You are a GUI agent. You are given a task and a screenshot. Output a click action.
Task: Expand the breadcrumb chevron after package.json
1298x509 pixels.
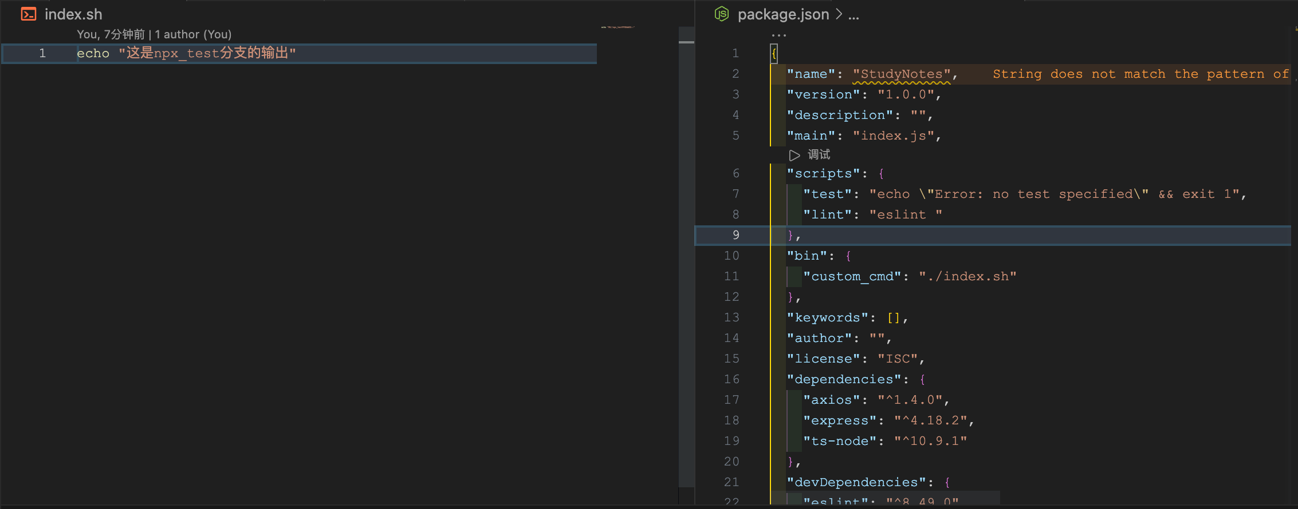pos(839,14)
